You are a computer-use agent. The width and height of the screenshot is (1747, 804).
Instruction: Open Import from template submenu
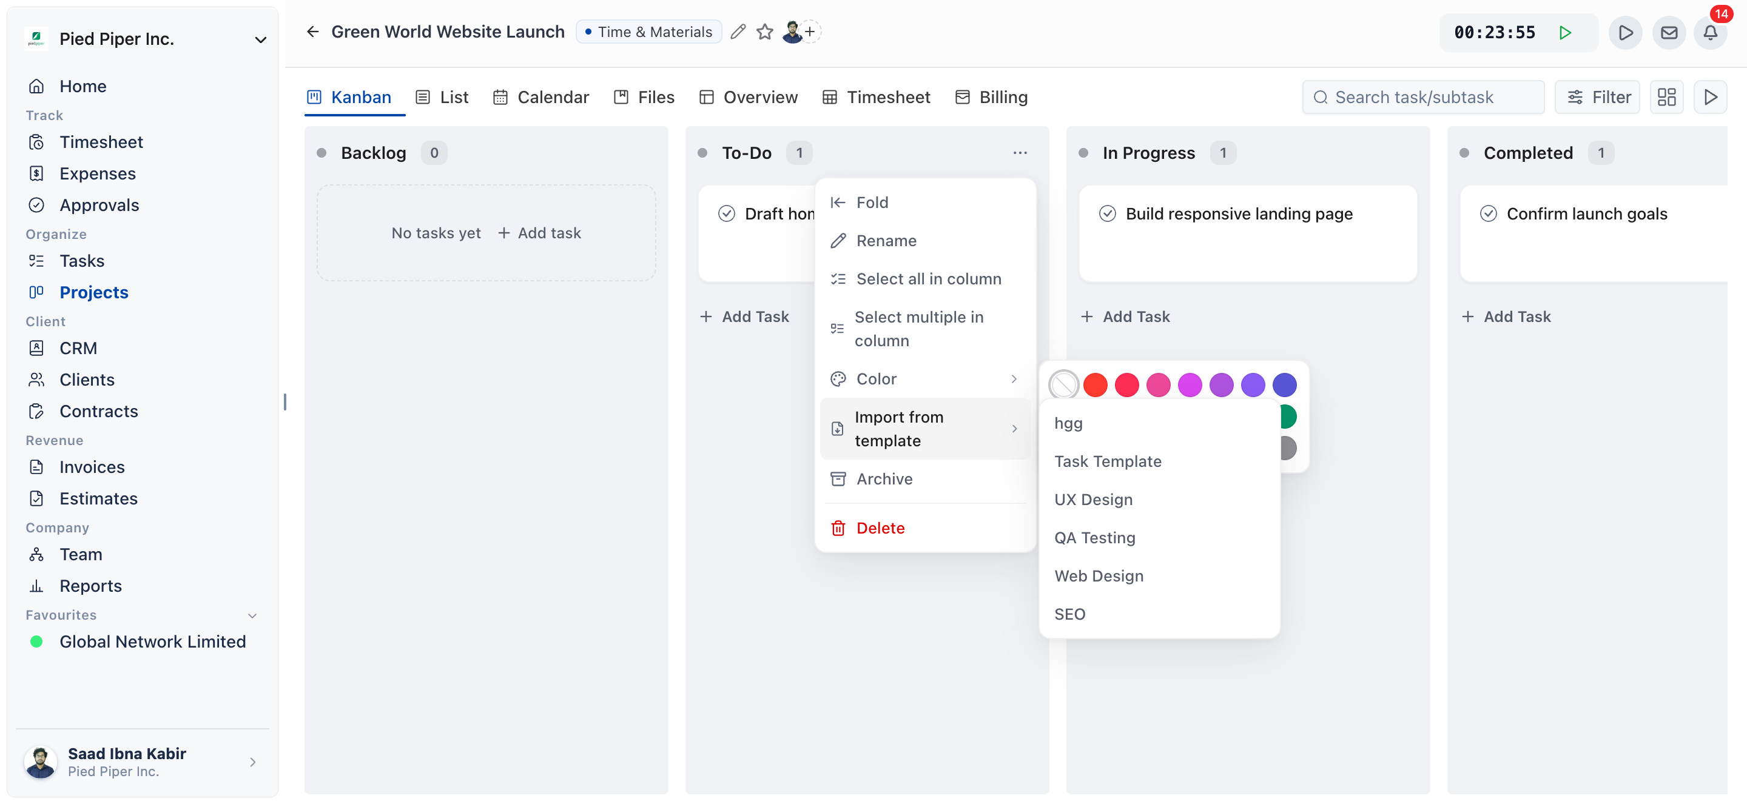click(x=925, y=429)
